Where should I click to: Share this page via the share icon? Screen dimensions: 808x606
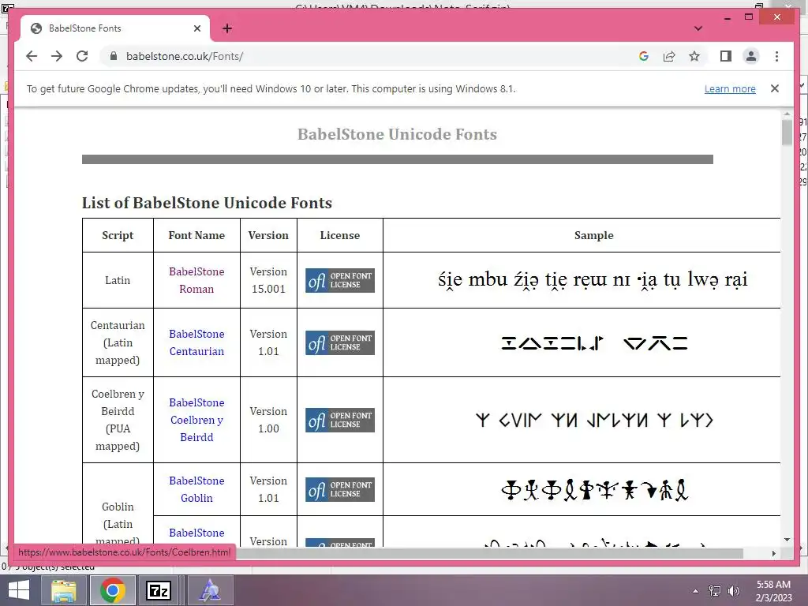pos(669,56)
